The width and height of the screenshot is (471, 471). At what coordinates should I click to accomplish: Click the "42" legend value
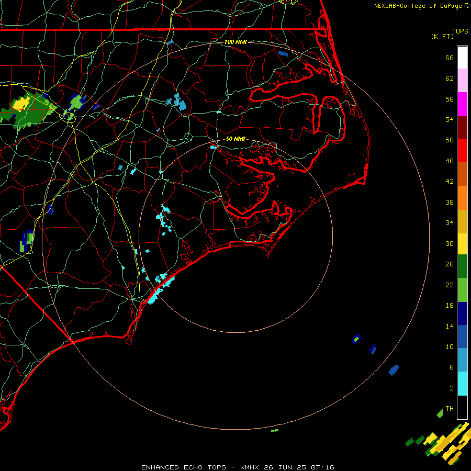coord(450,182)
